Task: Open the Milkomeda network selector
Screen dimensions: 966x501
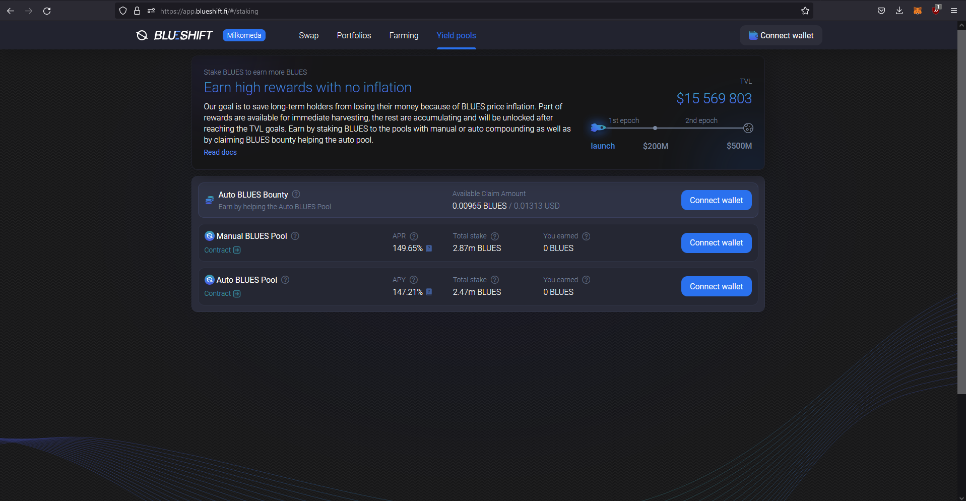Action: [x=244, y=35]
